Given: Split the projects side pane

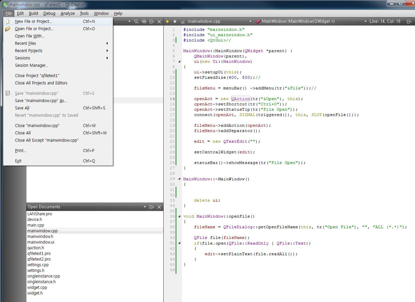Looking at the screenshot, I should [x=152, y=21].
